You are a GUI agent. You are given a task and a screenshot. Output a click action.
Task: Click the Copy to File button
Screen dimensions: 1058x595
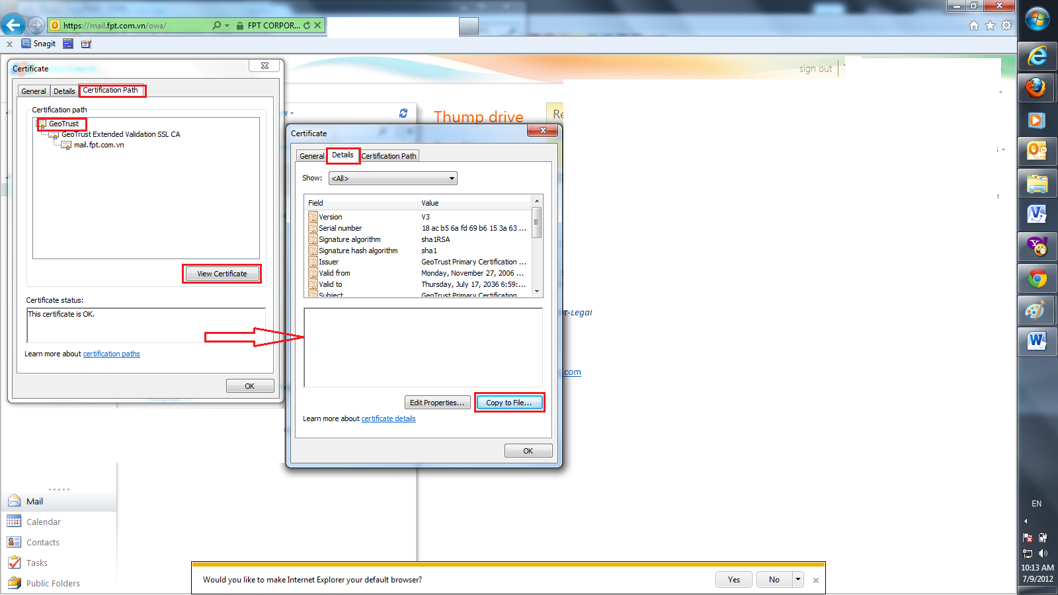(509, 403)
